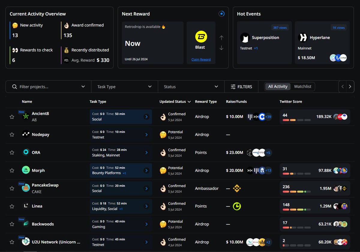Toggle the Backwoods favorite star
The height and width of the screenshot is (252, 360).
point(12,224)
